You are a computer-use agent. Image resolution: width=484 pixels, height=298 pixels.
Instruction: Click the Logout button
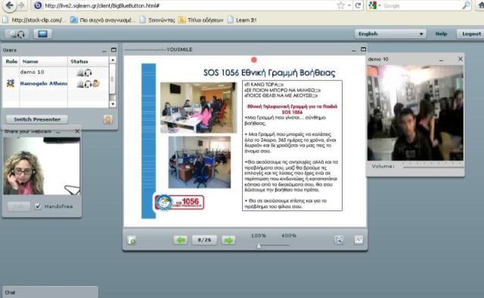pos(471,34)
